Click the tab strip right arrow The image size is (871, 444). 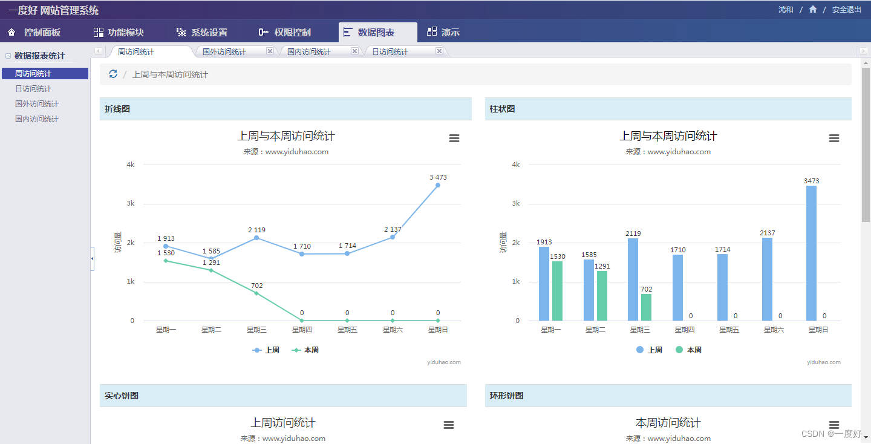[863, 51]
